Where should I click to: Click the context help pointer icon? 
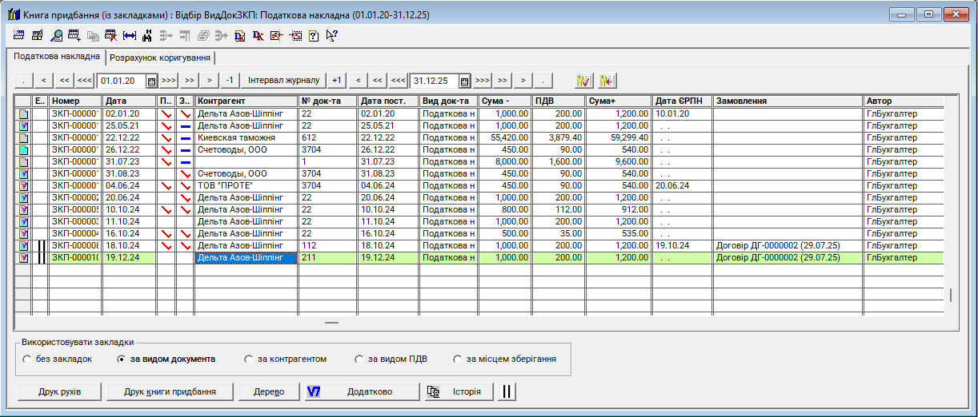point(331,35)
